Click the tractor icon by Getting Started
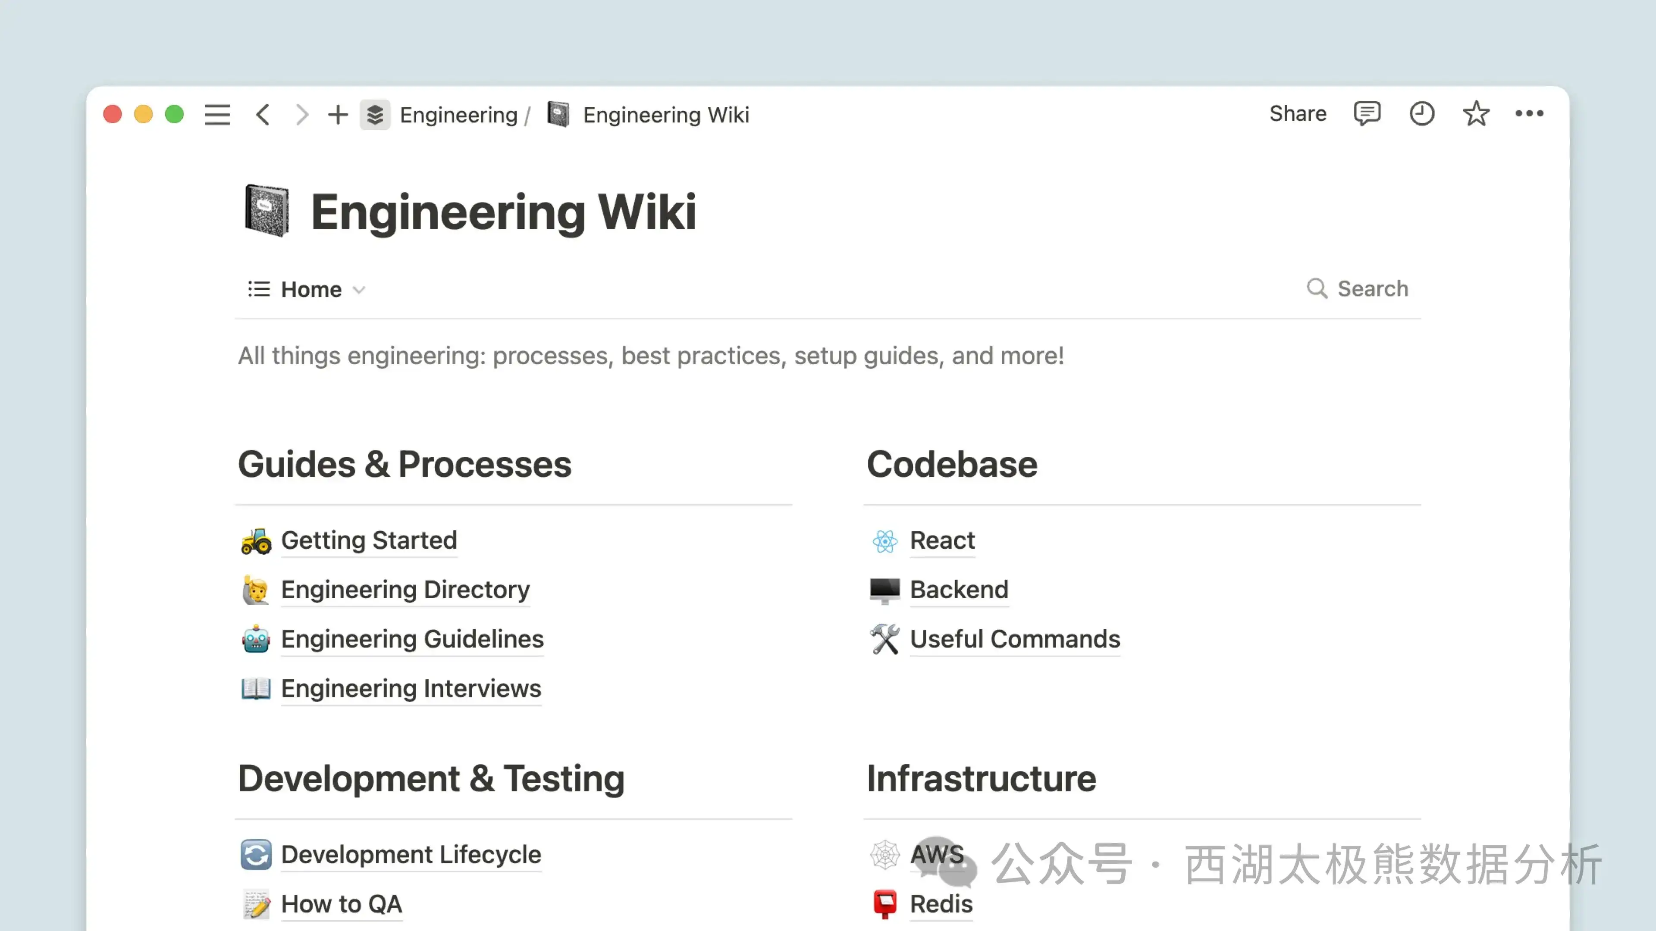1656x931 pixels. (x=256, y=541)
